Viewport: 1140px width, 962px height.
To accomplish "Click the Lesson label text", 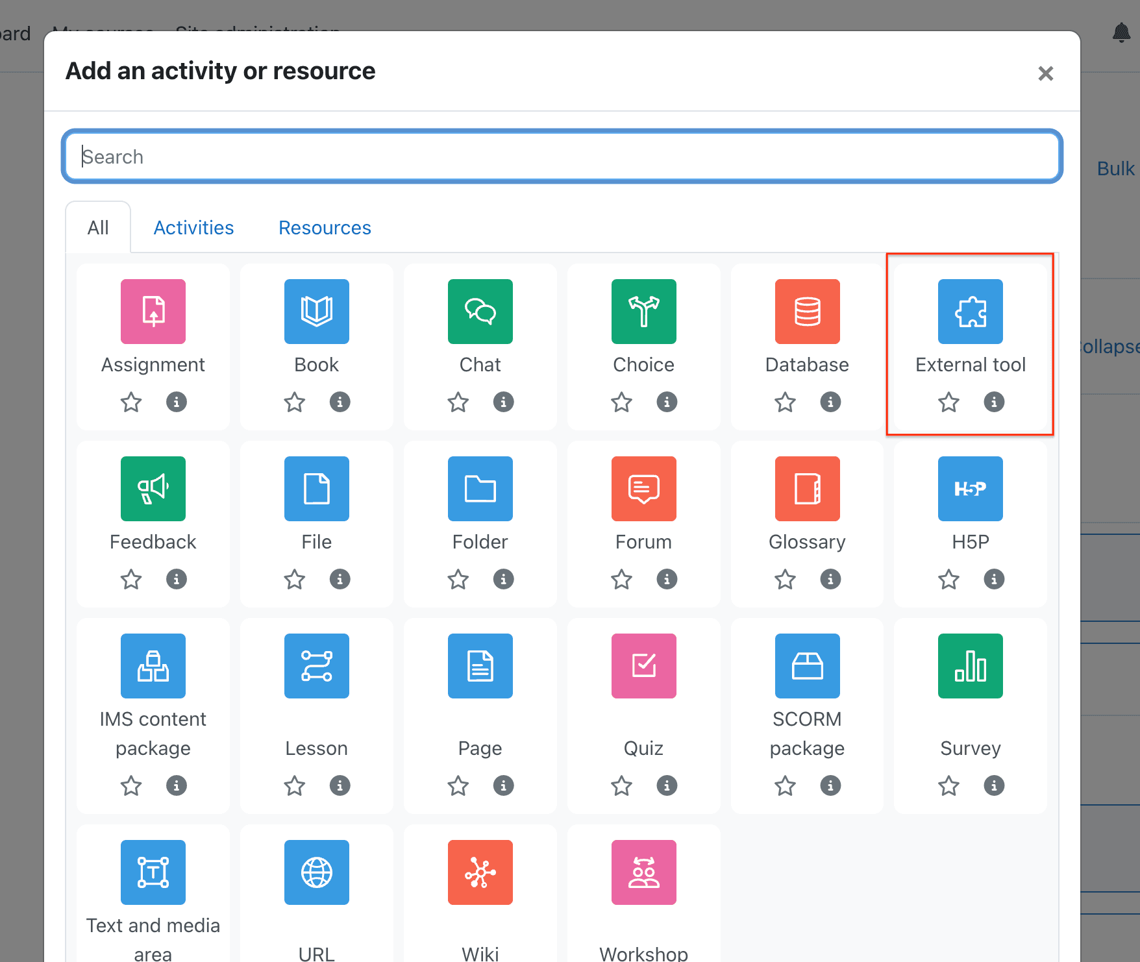I will point(317,748).
